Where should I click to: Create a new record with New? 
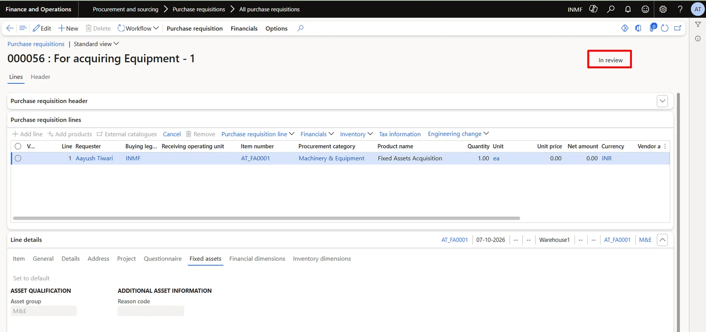click(68, 28)
